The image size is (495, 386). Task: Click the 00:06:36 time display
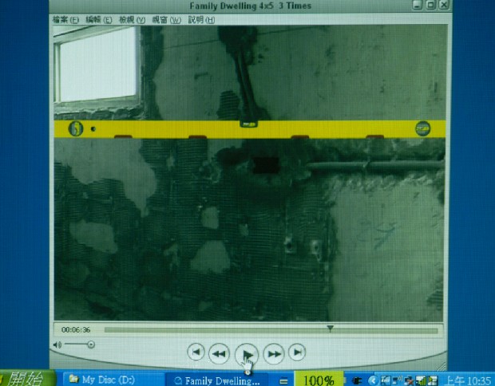(76, 329)
